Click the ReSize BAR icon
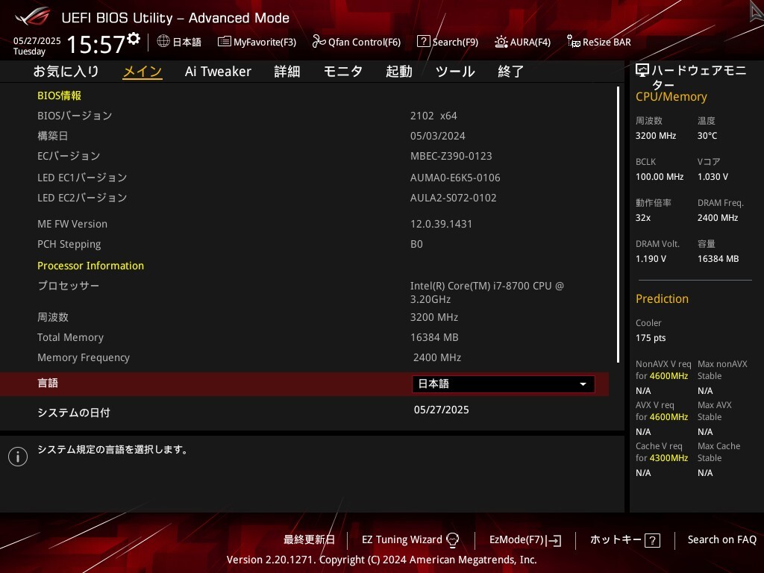Viewport: 764px width, 573px height. point(574,42)
